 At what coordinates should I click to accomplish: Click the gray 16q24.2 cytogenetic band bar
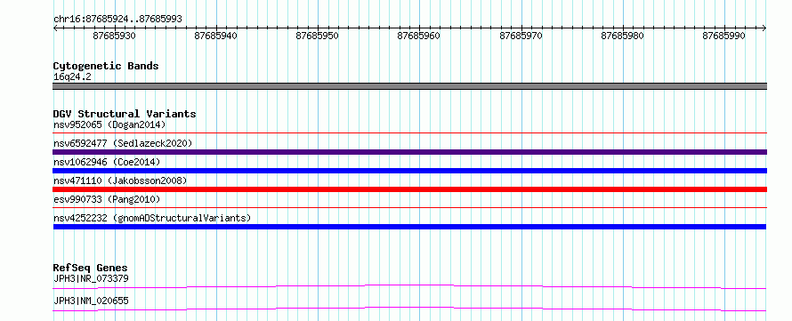409,86
